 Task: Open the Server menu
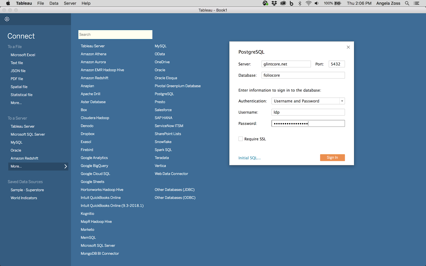click(70, 3)
